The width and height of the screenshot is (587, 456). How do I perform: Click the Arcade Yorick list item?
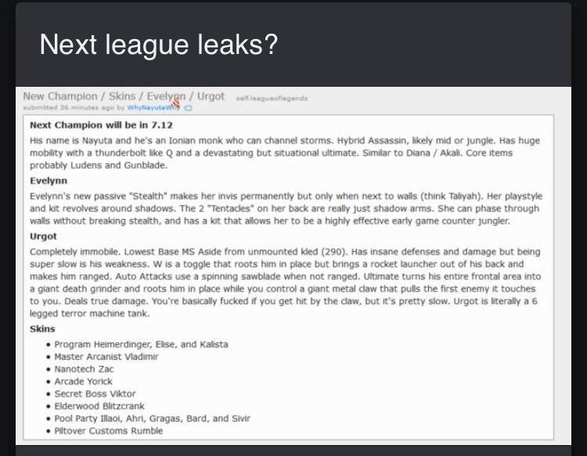(x=83, y=381)
